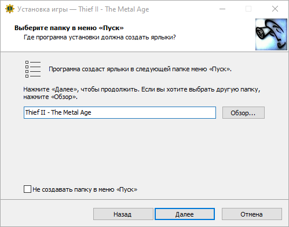Screen dimensions: 289x227
Task: Continue installation with 'Далее' button
Action: pos(185,214)
